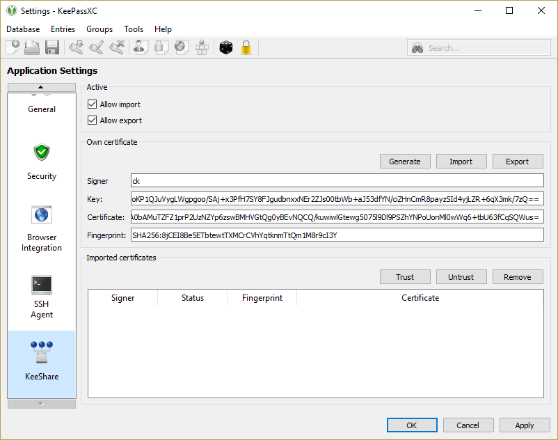Save the current database
The image size is (558, 440).
[x=51, y=47]
